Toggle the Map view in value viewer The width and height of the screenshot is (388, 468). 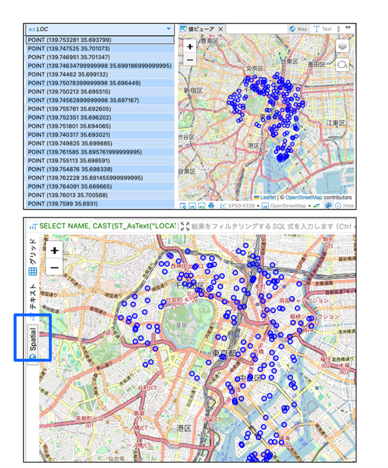(x=299, y=29)
